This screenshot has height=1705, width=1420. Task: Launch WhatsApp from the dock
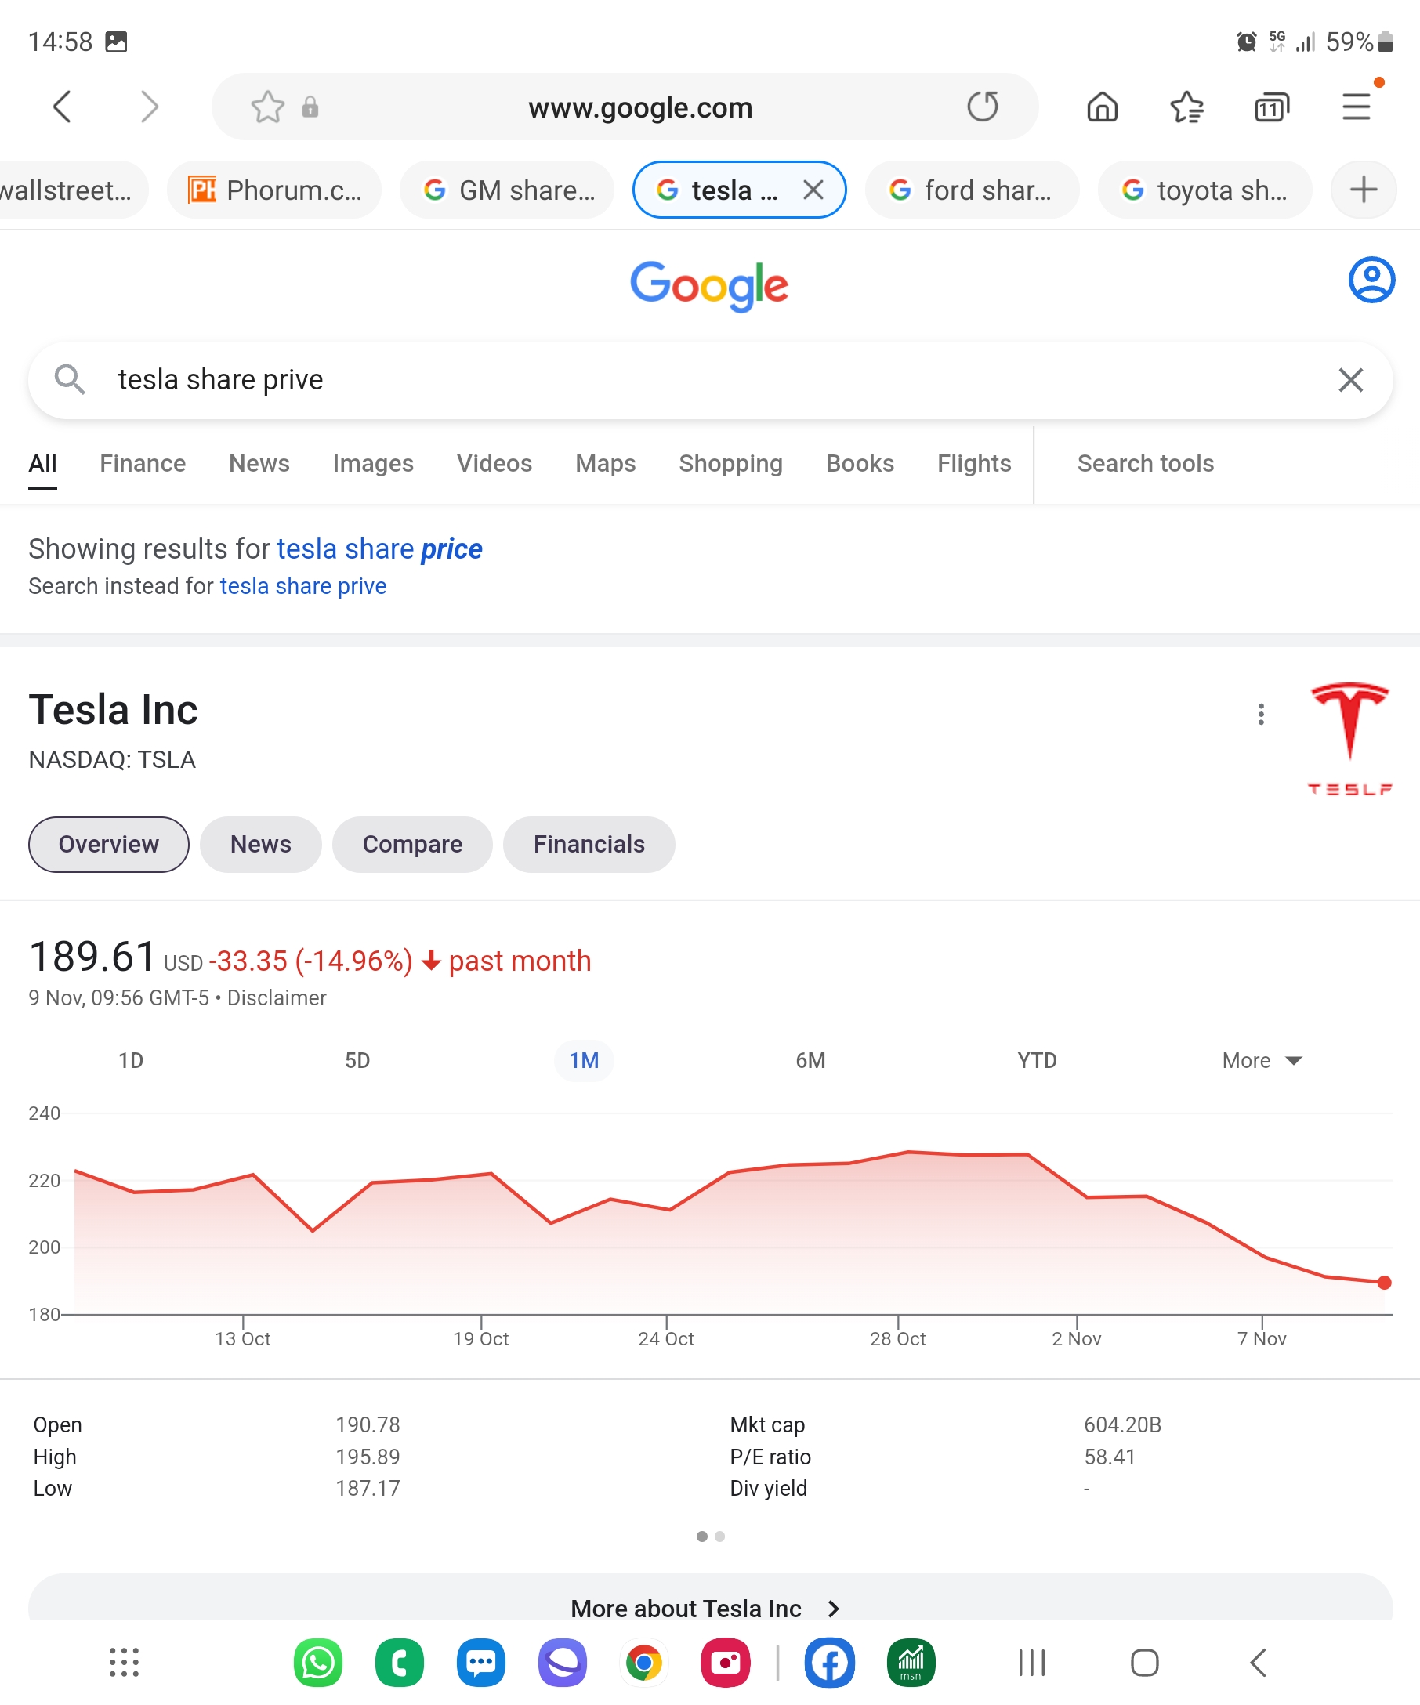pos(317,1662)
